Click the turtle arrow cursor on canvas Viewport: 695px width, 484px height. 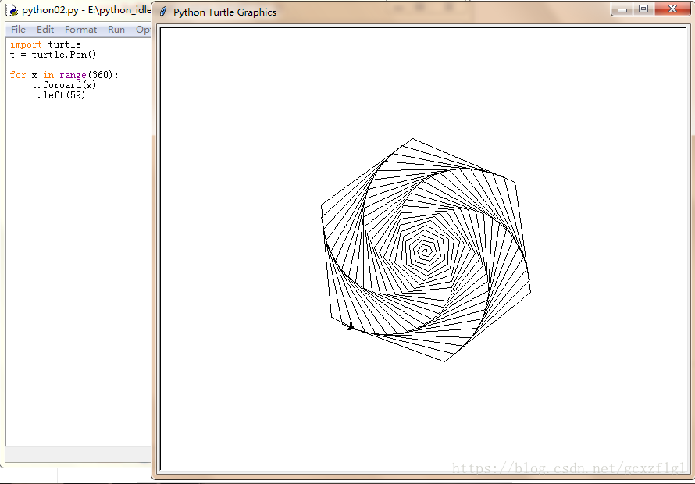click(x=351, y=327)
